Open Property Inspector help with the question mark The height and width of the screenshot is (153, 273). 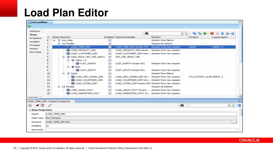[239, 105]
